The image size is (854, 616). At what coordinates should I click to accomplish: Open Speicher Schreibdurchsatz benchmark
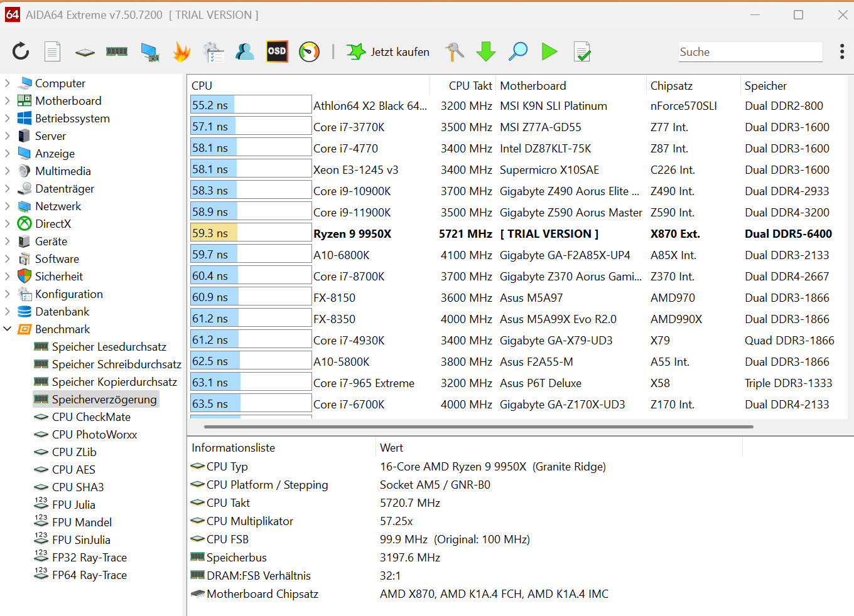tap(117, 364)
